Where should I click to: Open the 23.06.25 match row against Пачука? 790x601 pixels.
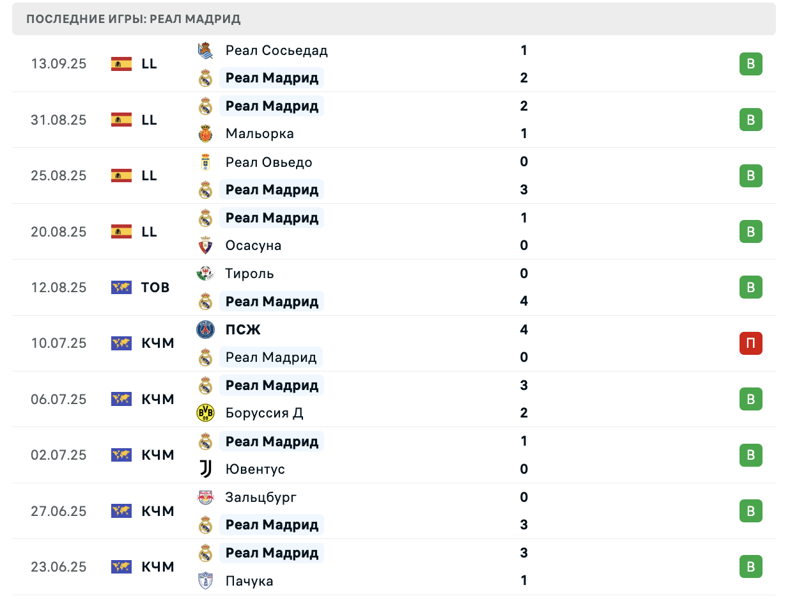click(x=394, y=567)
